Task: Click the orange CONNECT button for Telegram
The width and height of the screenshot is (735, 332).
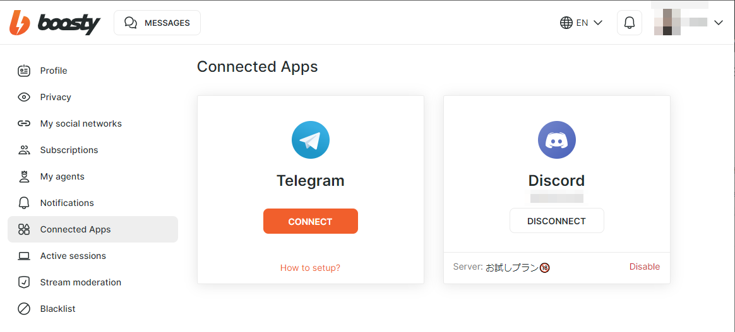Action: 311,221
